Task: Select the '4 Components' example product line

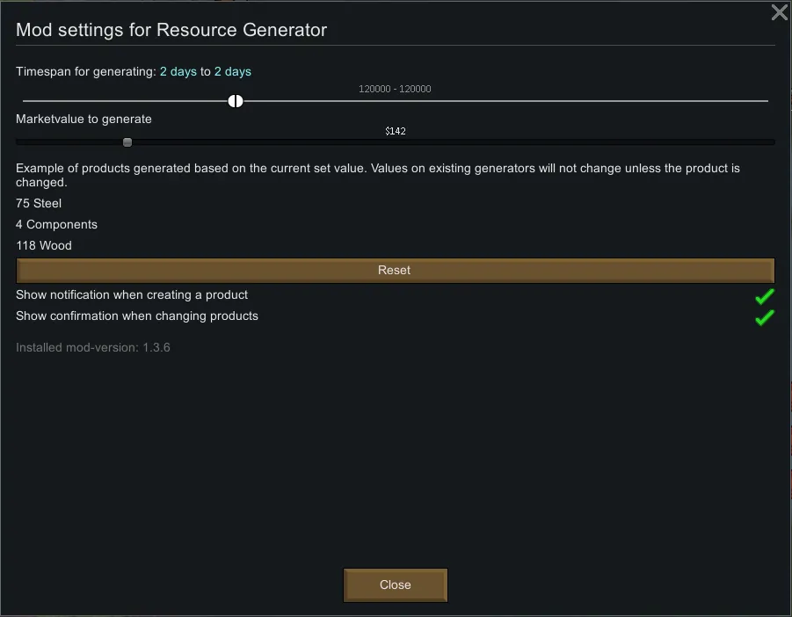Action: click(x=56, y=225)
